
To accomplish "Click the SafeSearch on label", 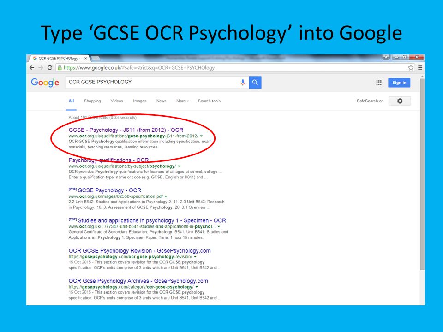I will coord(370,101).
